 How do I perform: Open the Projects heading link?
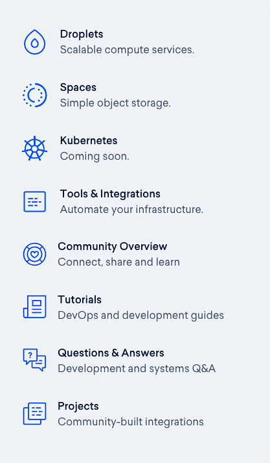click(78, 407)
